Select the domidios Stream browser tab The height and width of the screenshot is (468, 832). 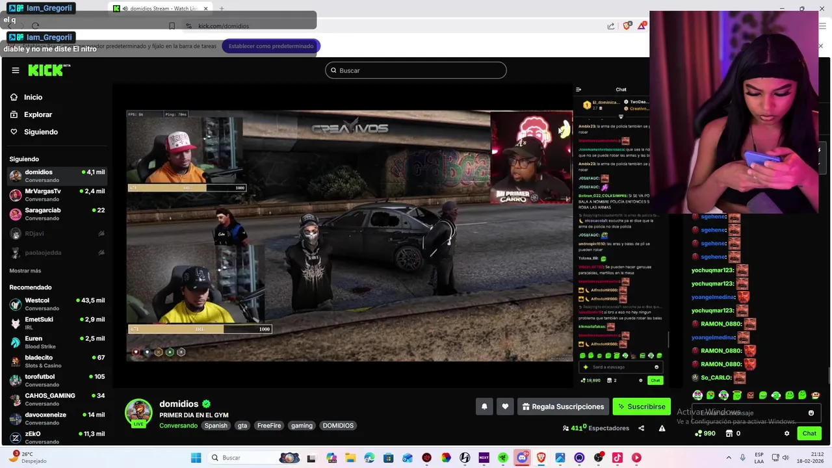click(x=159, y=9)
